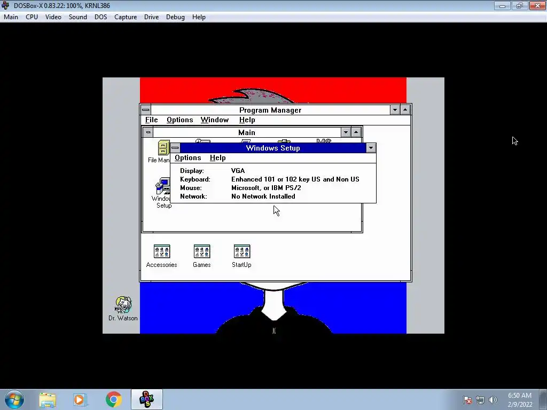Viewport: 547px width, 410px height.
Task: Open Help menu in Windows Setup
Action: (x=218, y=158)
